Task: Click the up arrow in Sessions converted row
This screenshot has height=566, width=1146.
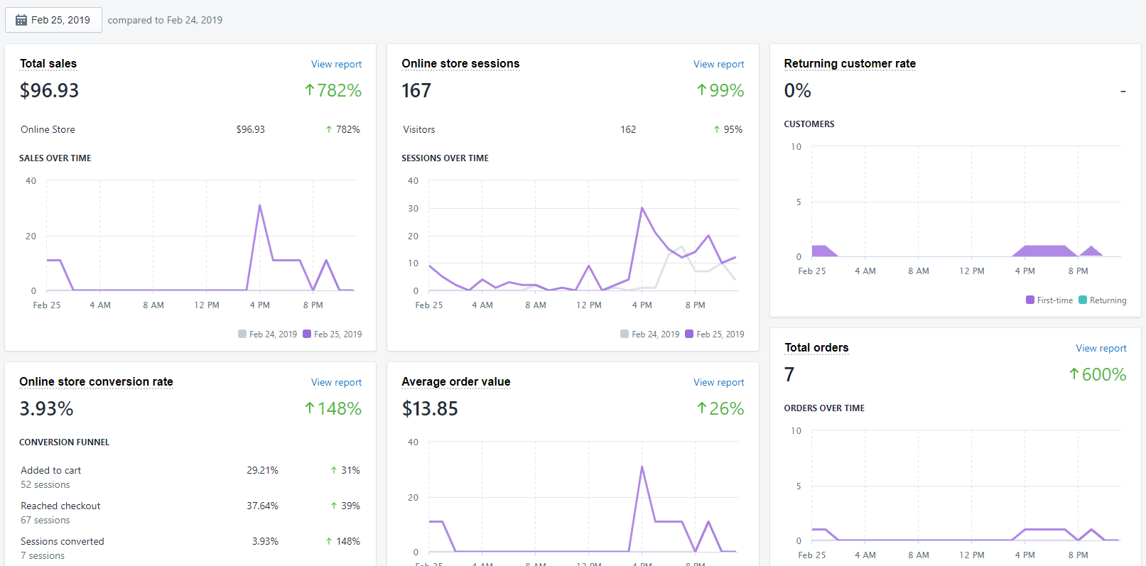Action: point(329,541)
